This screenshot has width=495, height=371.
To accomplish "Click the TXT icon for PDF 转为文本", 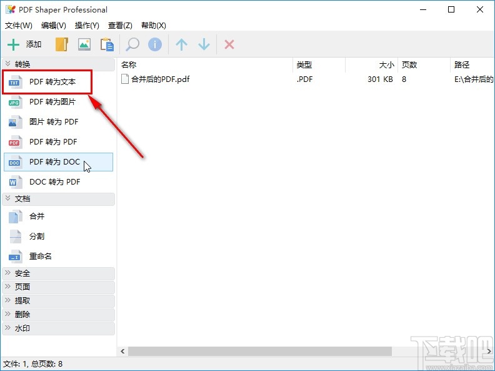I will point(15,82).
